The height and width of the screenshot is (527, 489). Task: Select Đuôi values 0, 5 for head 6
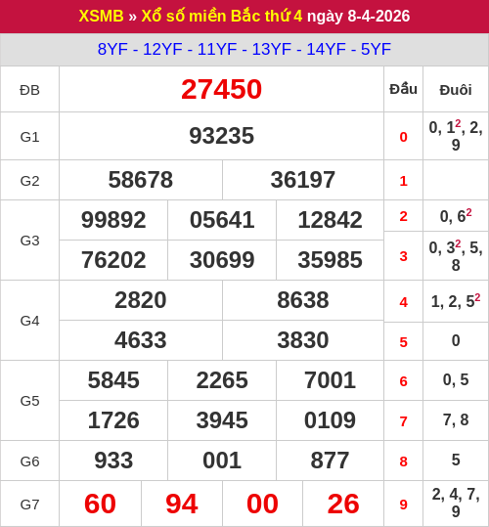pyautogui.click(x=456, y=379)
